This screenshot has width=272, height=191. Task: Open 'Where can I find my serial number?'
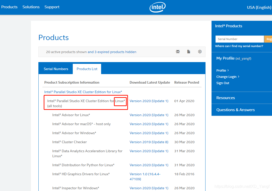point(239,46)
